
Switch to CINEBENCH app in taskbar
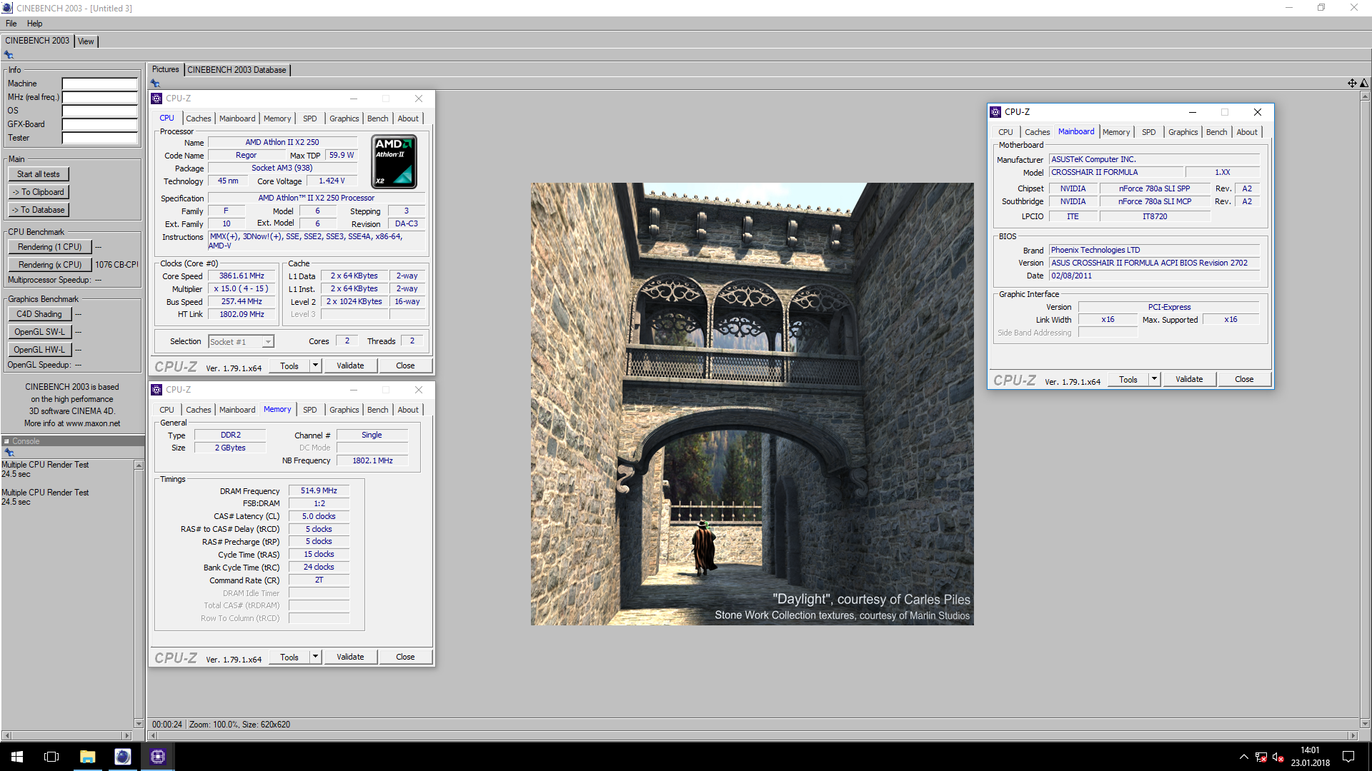coord(122,757)
